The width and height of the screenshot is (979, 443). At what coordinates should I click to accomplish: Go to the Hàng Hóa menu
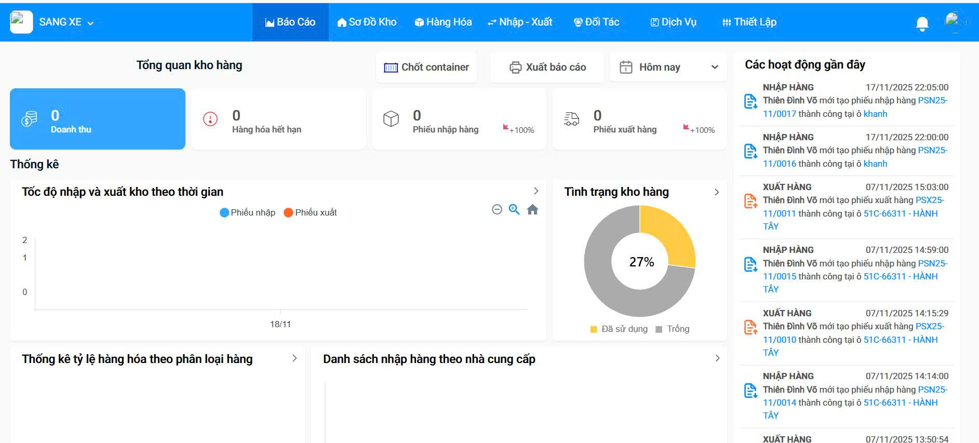point(443,22)
